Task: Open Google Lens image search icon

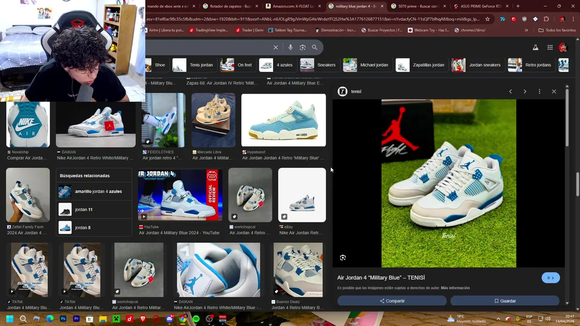Action: pos(303,47)
